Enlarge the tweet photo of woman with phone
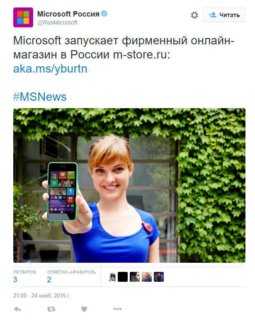This screenshot has height=322, width=255. coord(129,185)
